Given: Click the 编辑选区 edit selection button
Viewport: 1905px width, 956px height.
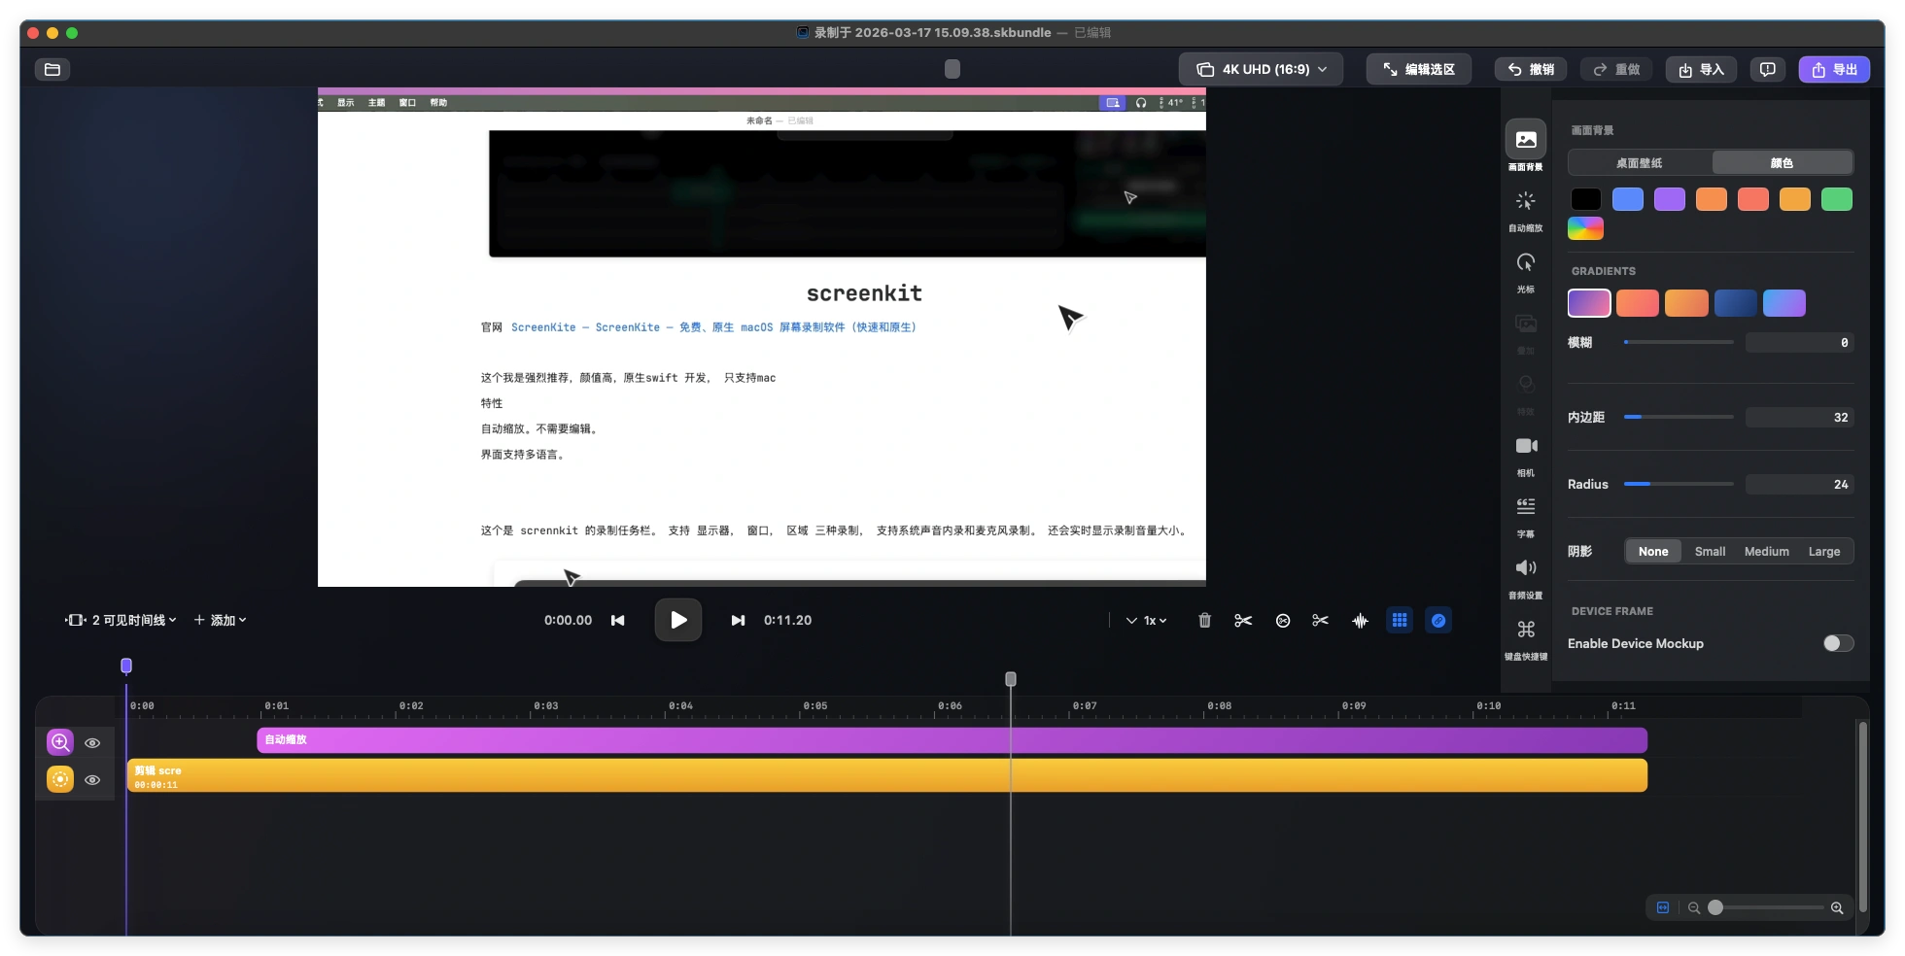Looking at the screenshot, I should click(1418, 70).
